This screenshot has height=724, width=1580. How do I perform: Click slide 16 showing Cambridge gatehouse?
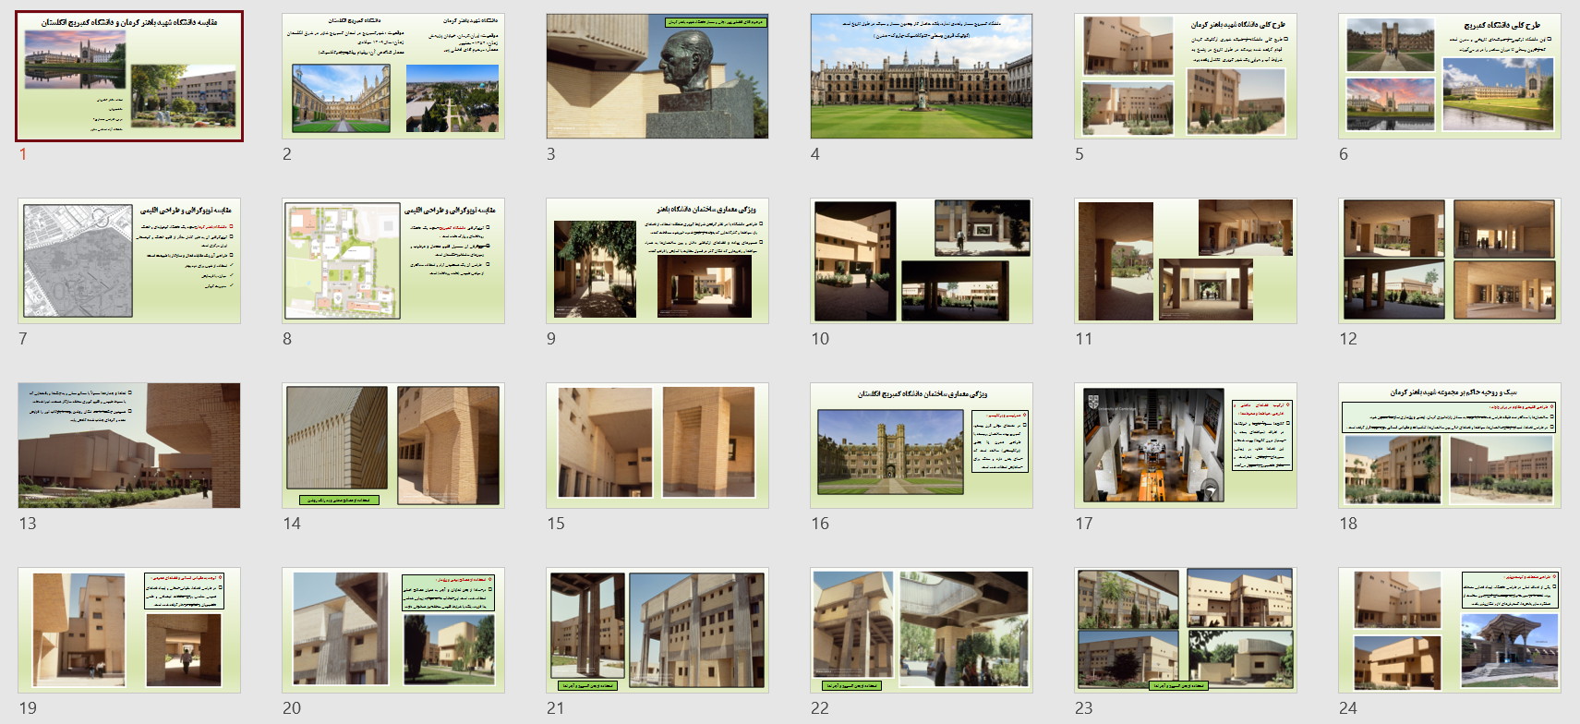(922, 446)
